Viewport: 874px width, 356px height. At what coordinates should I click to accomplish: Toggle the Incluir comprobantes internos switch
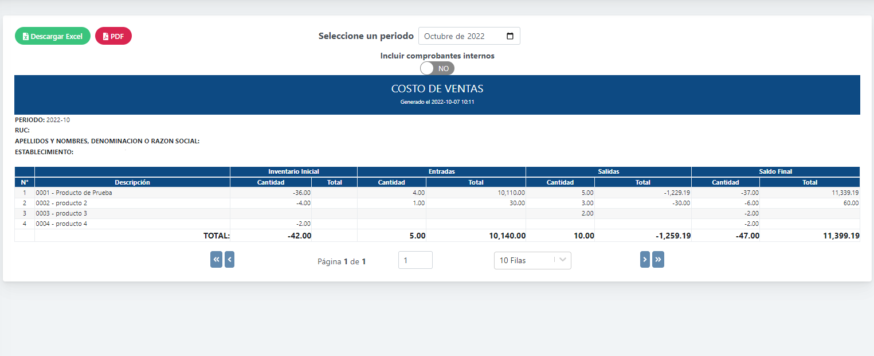[x=437, y=68]
